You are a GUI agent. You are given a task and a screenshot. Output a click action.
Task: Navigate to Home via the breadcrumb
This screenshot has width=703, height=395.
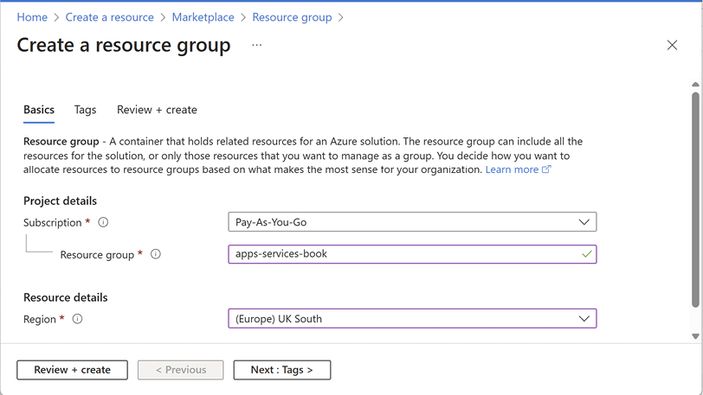[32, 17]
